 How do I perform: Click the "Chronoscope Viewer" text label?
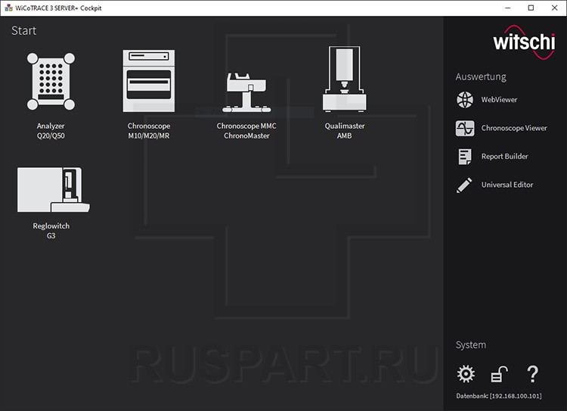[x=514, y=128]
